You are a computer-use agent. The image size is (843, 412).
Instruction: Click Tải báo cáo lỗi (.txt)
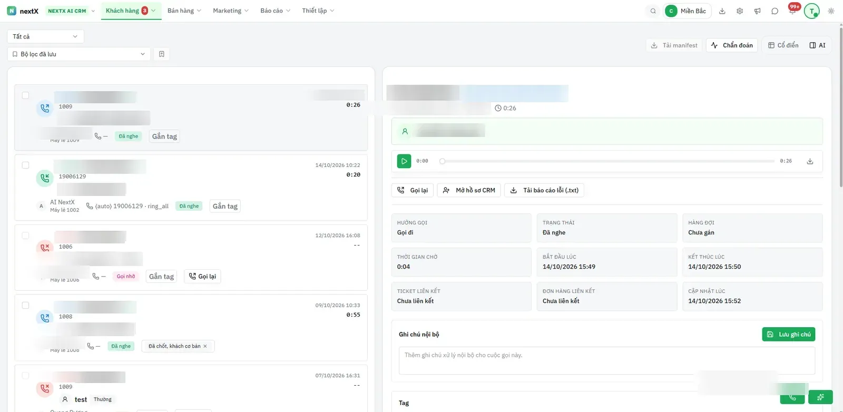point(544,190)
